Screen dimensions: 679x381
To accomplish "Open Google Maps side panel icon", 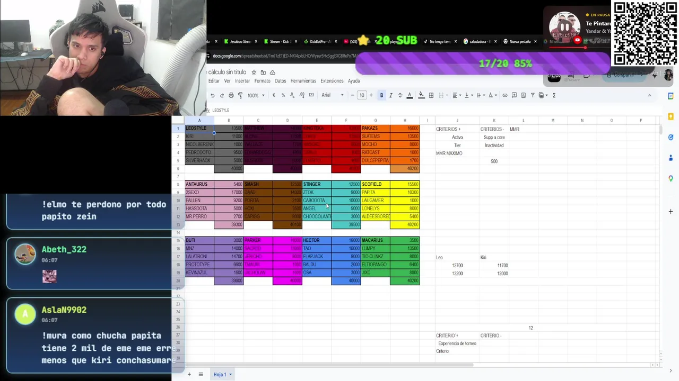I will (671, 178).
